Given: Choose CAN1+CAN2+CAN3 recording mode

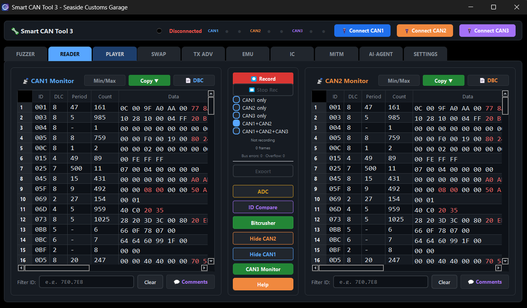Looking at the screenshot, I should point(236,131).
